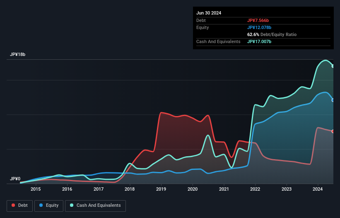Image resolution: width=340 pixels, height=218 pixels.
Task: Toggle the Cash And Equivalents legend button
Action: 95,206
